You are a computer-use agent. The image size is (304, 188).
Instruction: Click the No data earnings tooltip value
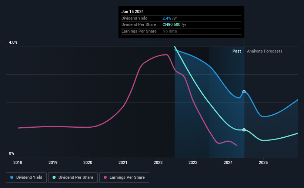click(x=170, y=31)
